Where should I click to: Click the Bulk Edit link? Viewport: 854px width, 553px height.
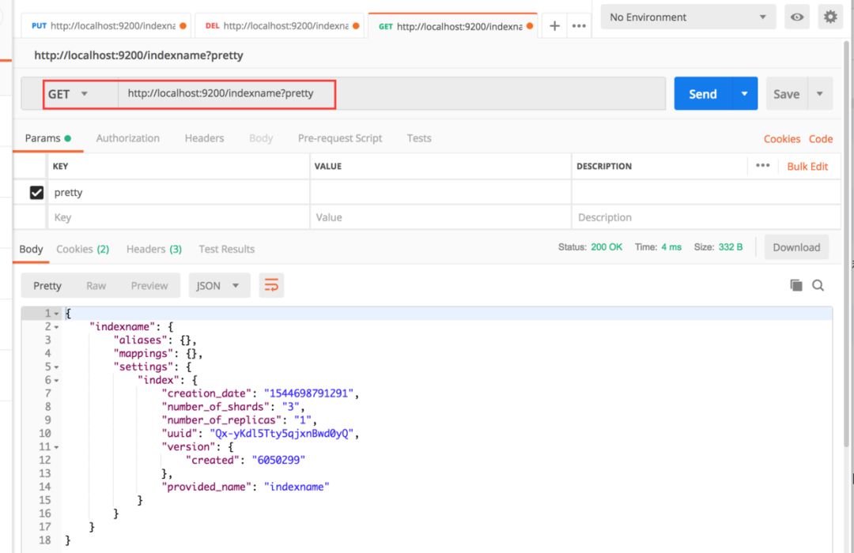click(807, 166)
